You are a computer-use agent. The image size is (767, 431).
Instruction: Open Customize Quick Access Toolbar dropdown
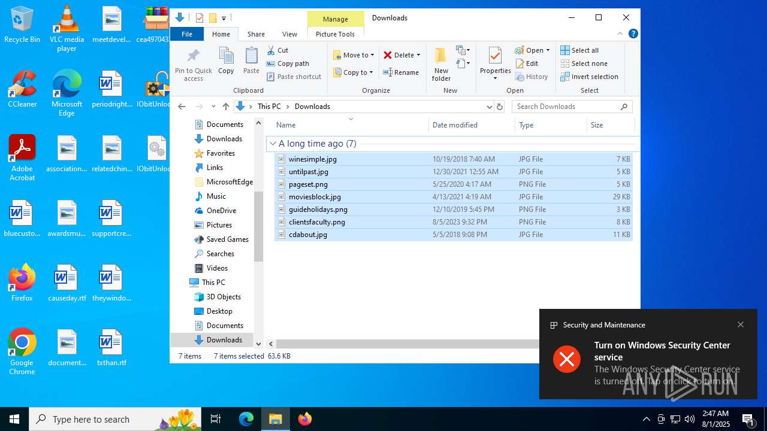click(x=224, y=18)
